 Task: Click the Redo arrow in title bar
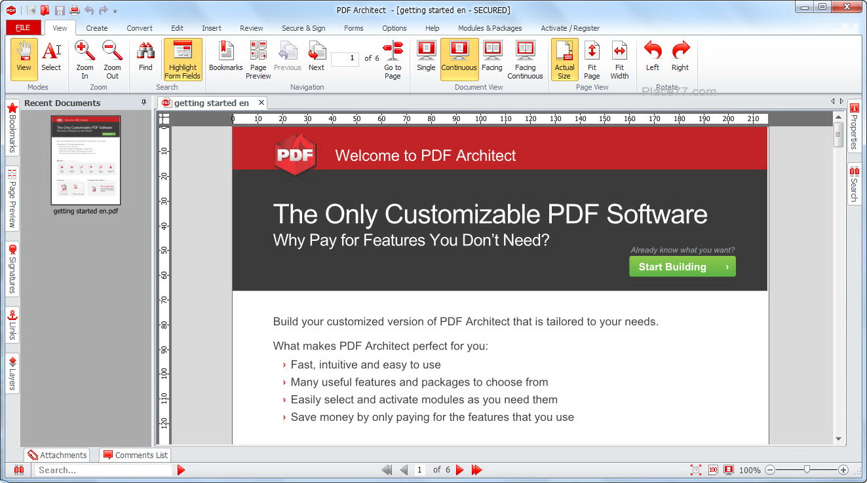point(103,10)
